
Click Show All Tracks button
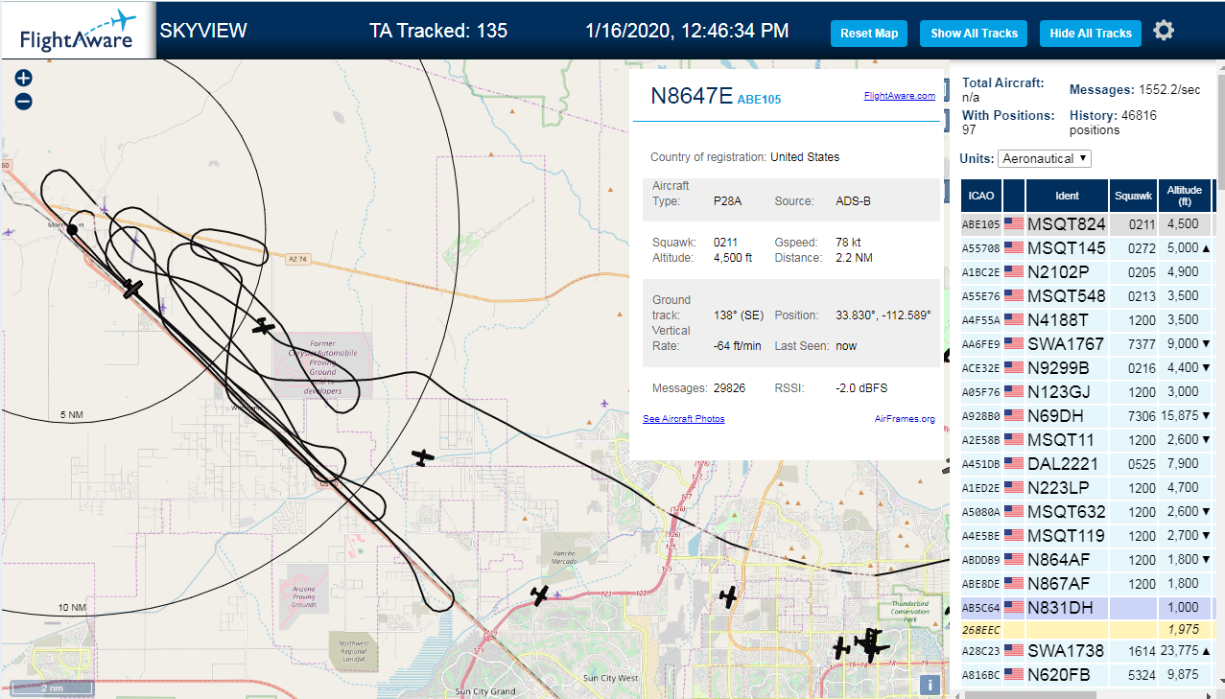tap(974, 34)
